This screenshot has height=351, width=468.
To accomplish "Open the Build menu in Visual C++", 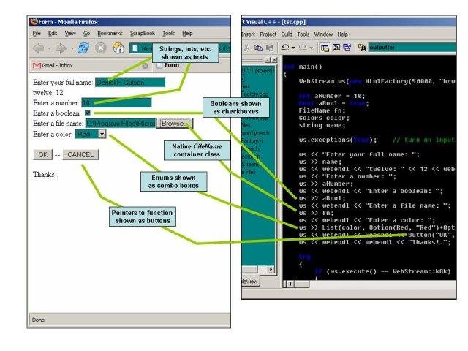I will [287, 34].
